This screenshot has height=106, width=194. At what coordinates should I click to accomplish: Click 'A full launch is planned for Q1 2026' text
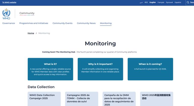(150, 69)
